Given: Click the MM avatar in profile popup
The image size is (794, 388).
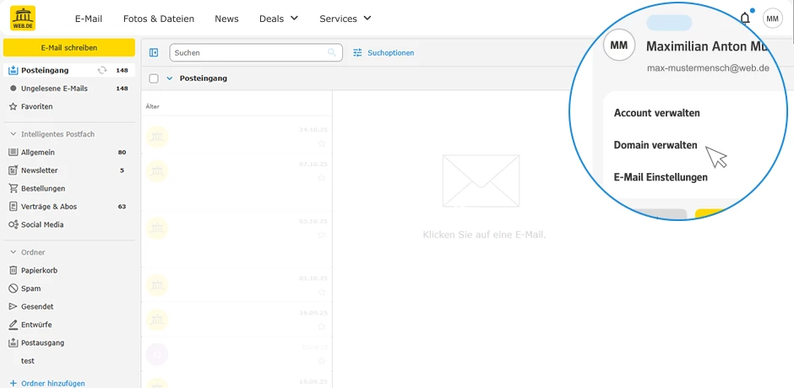Looking at the screenshot, I should coord(619,46).
